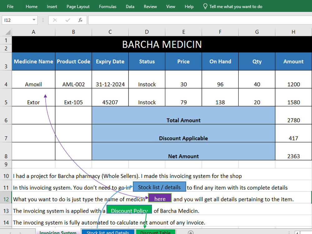Click the Qty header cell
This screenshot has width=312, height=234.
(257, 61)
